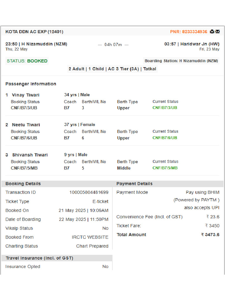
Task: Click the train name KOTA DDN AC EXP
Action: click(34, 32)
